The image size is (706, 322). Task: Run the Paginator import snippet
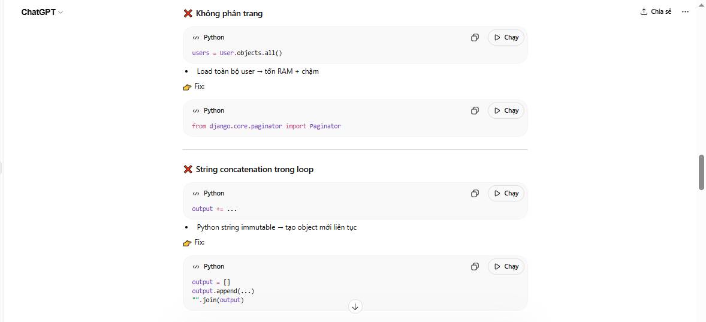506,110
